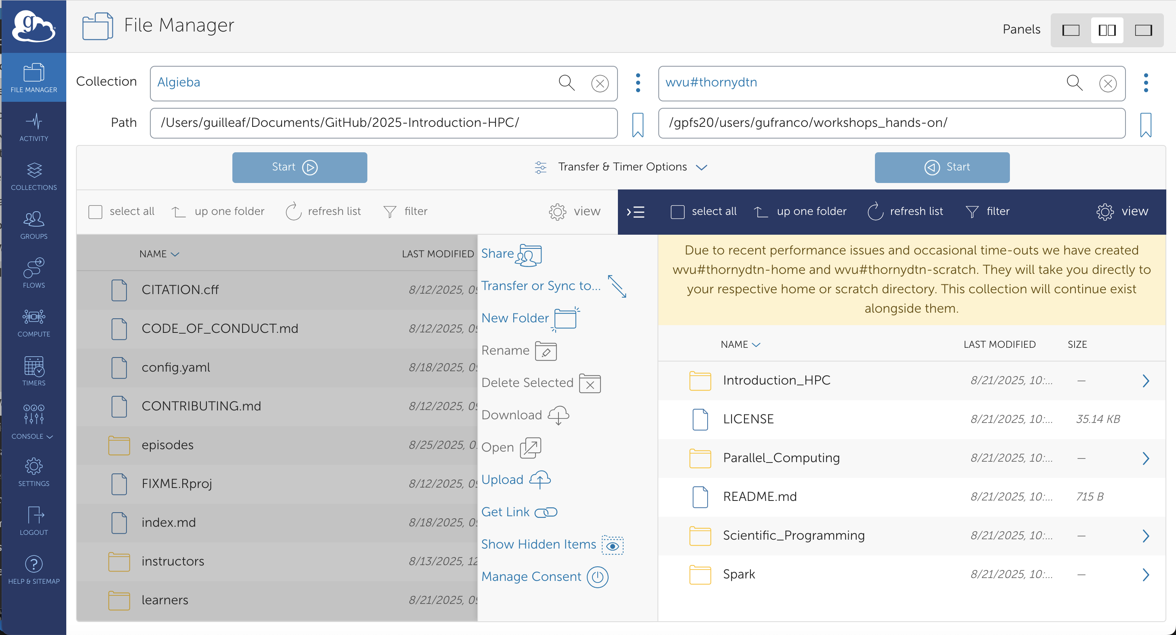This screenshot has width=1176, height=635.
Task: Search collections in the wvu#thornydtn field
Action: [1074, 82]
